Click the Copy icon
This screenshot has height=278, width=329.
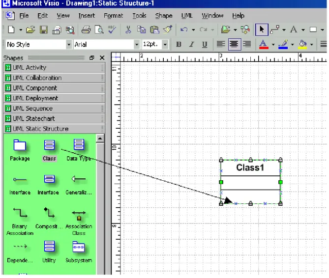(x=141, y=29)
